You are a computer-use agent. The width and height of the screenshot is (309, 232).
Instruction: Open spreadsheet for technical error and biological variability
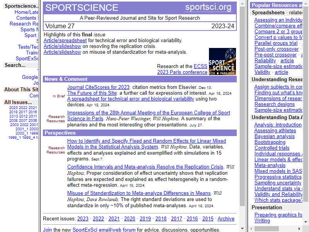click(x=131, y=99)
